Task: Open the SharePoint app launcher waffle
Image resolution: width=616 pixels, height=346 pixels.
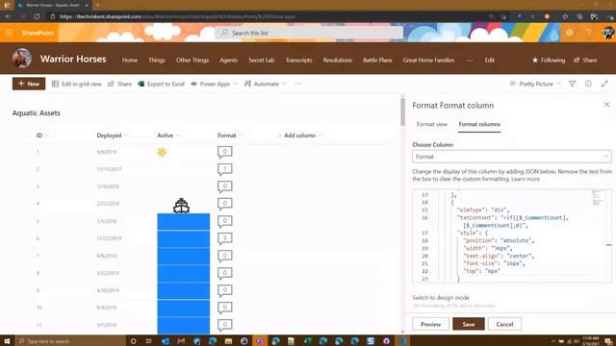Action: coord(9,33)
